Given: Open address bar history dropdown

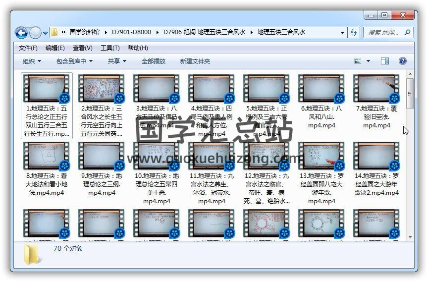Looking at the screenshot, I should point(342,33).
